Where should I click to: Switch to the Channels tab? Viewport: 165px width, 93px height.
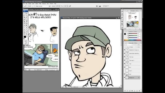(131, 43)
